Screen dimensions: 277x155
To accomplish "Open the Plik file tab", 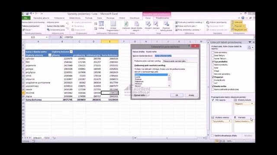I will pos(26,18).
